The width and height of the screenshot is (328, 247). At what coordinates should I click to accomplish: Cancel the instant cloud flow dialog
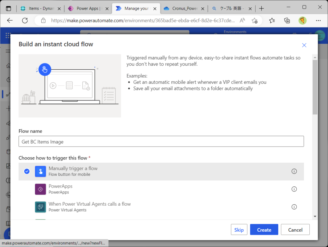[295, 230]
